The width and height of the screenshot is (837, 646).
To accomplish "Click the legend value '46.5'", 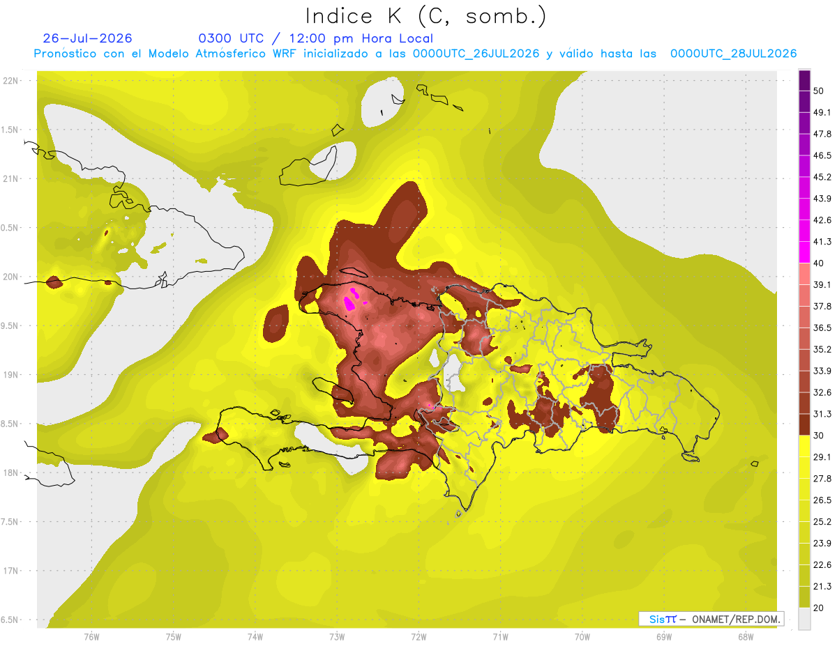I will point(822,155).
